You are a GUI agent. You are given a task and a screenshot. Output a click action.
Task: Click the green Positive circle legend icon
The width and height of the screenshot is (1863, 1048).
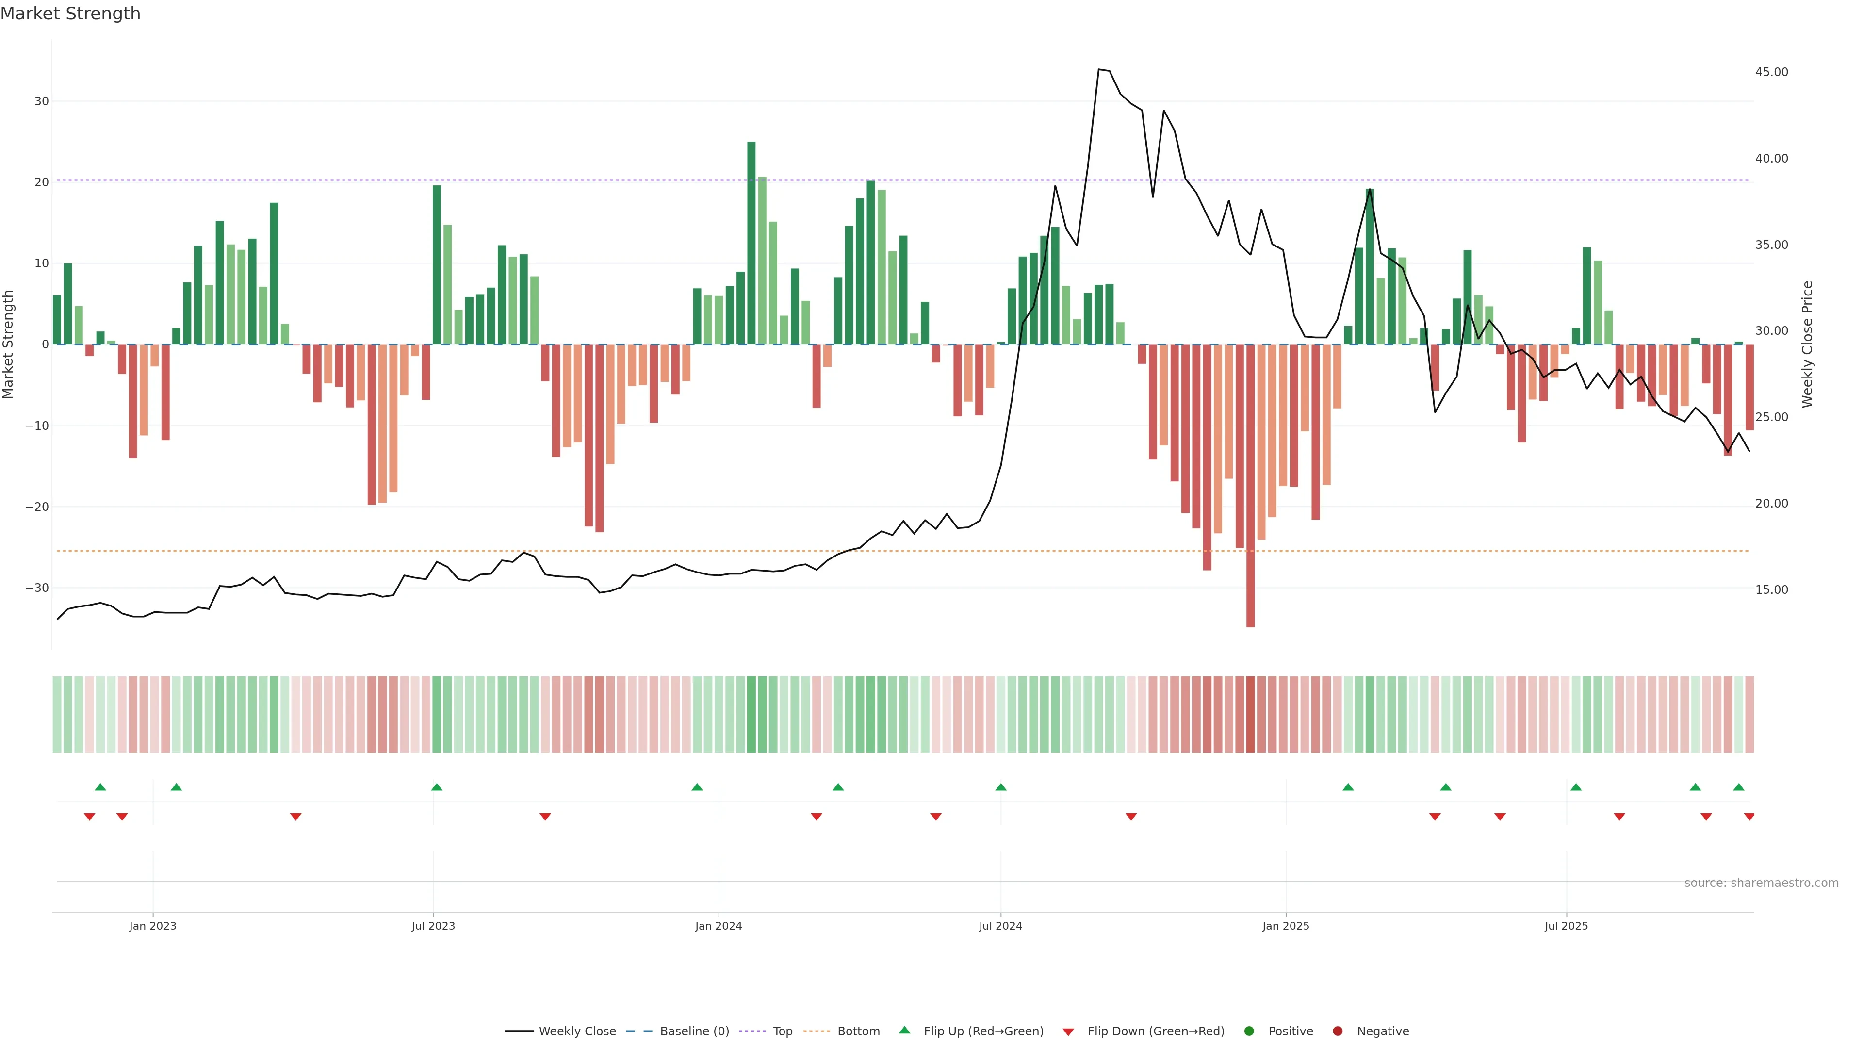tap(1249, 1032)
